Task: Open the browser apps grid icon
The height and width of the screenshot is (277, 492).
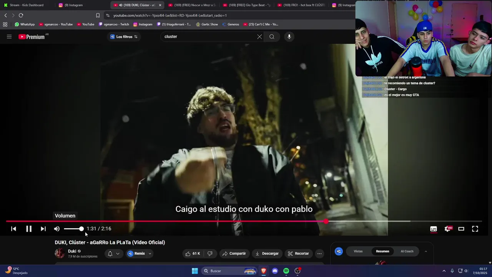Action: (5, 24)
